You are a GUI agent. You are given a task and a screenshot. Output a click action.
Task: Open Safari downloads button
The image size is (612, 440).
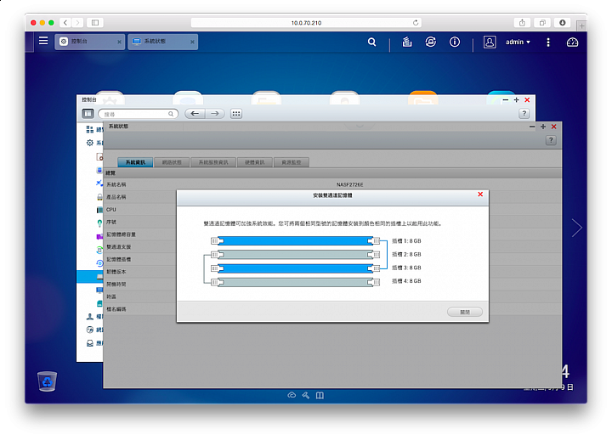563,23
